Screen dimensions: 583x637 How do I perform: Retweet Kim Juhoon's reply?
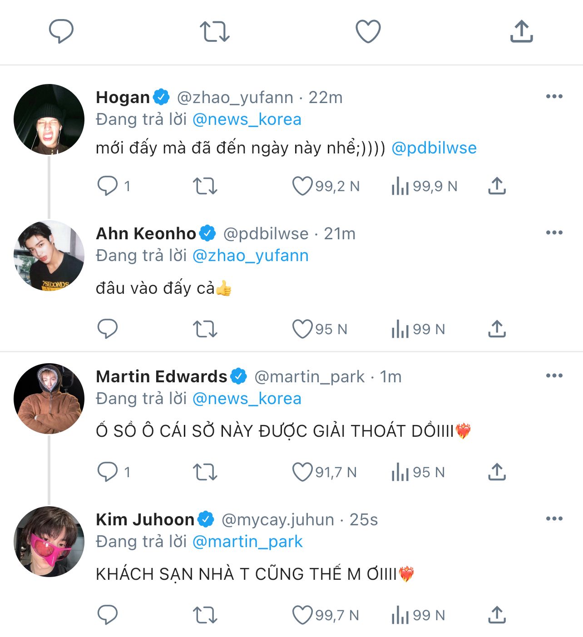[x=205, y=615]
